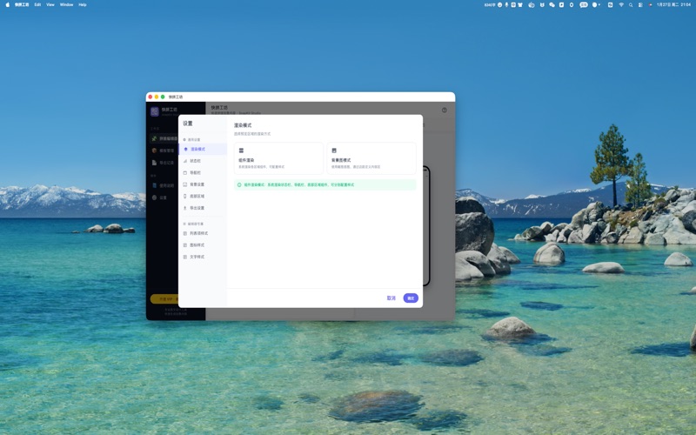Screen dimensions: 696x435
Task: Open 图标样式 settings section
Action: (x=197, y=245)
